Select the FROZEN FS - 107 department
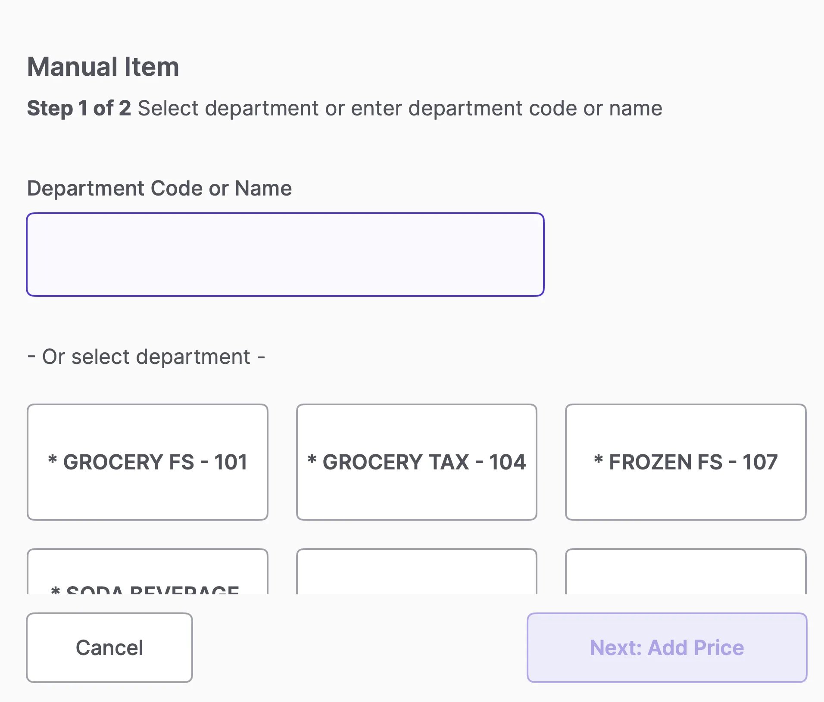This screenshot has width=824, height=702. (686, 462)
